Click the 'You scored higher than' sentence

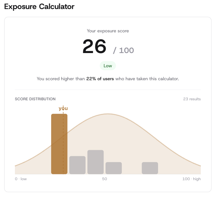pyautogui.click(x=61, y=79)
